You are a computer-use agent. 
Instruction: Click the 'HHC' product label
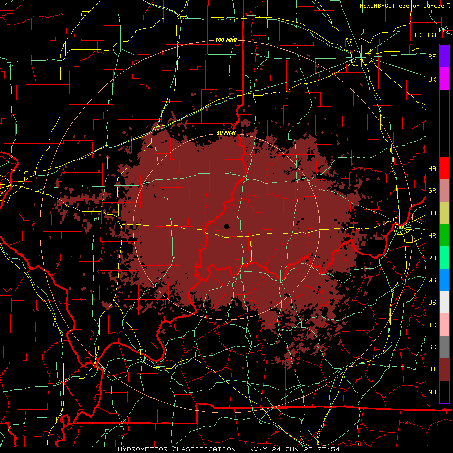442,30
